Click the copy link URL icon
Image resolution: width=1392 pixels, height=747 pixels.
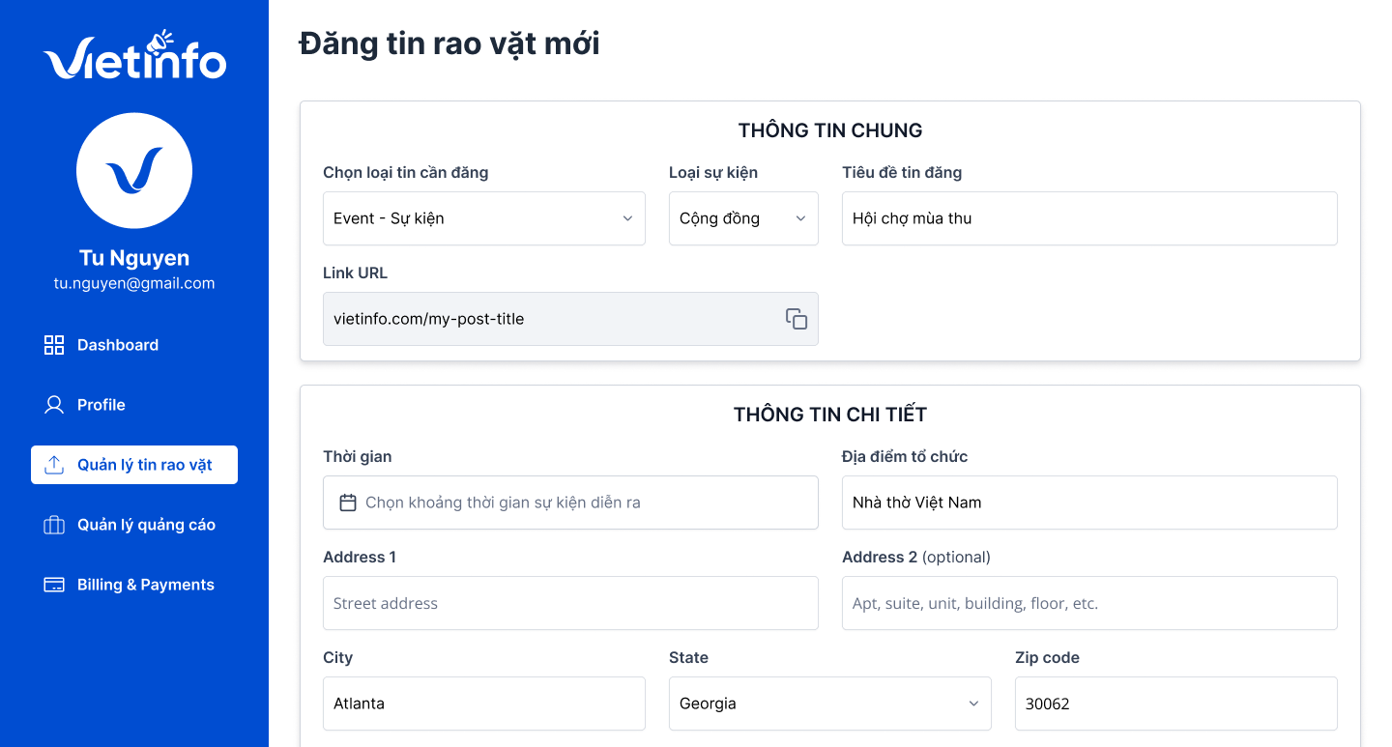(x=797, y=319)
